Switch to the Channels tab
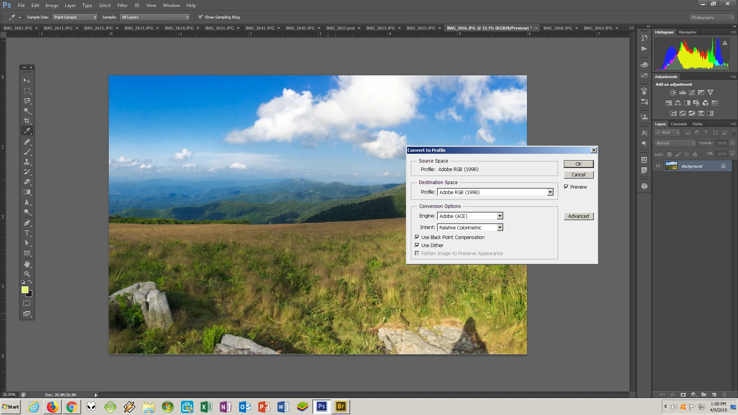 [x=678, y=124]
